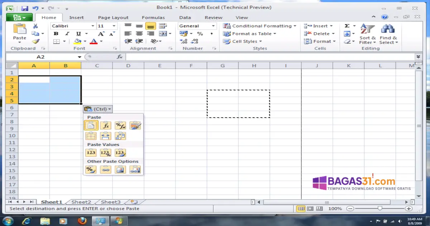Click the Undo arrow icon
430x226 pixels.
(35, 8)
